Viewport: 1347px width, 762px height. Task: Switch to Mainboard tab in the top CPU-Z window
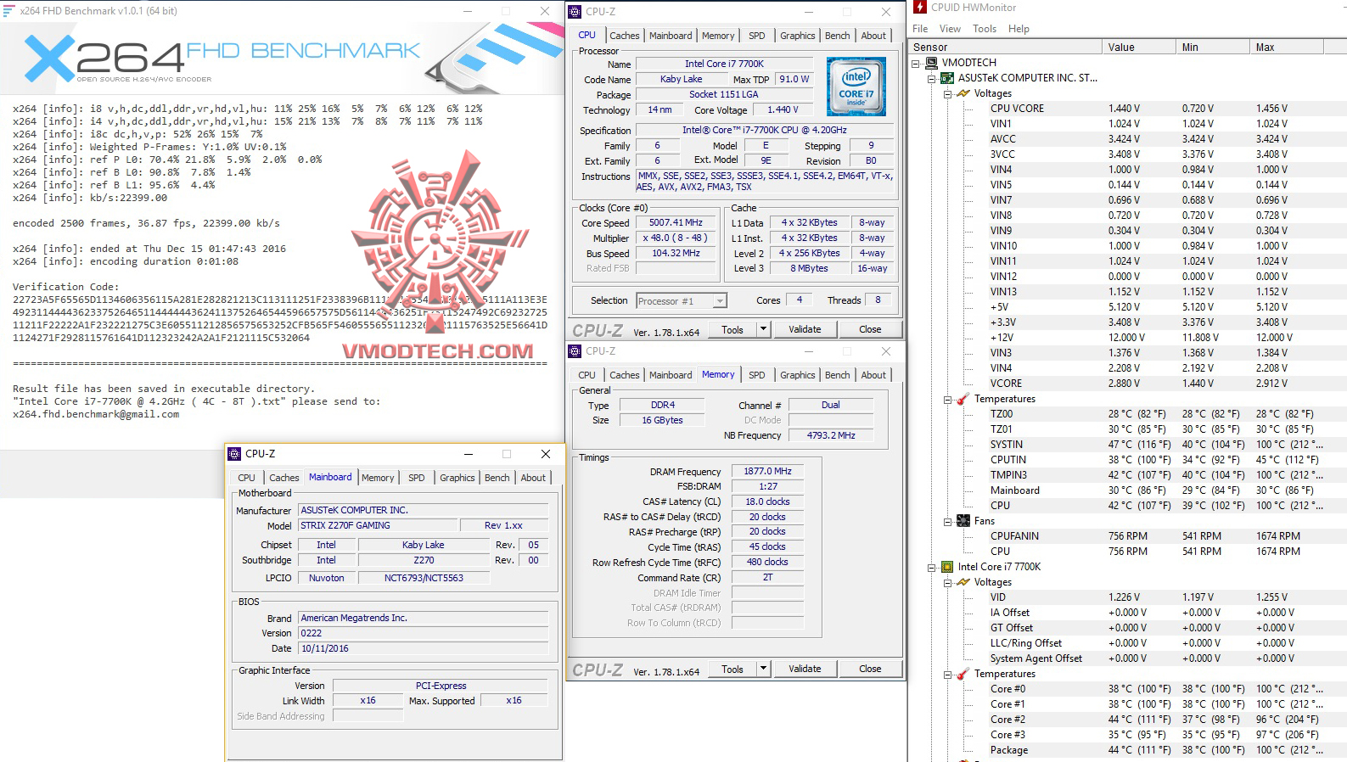pos(671,36)
